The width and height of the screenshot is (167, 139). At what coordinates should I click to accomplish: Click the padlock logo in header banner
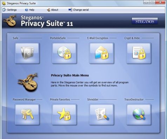pos(10,21)
